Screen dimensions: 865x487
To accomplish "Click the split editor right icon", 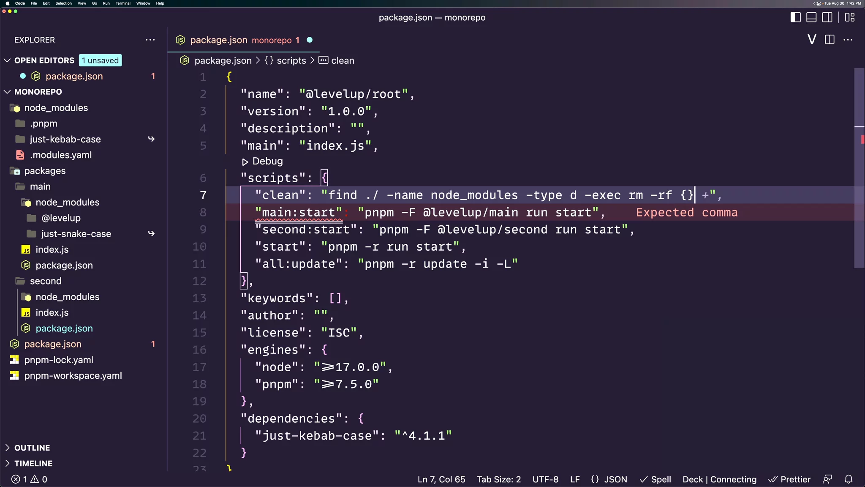I will click(830, 40).
